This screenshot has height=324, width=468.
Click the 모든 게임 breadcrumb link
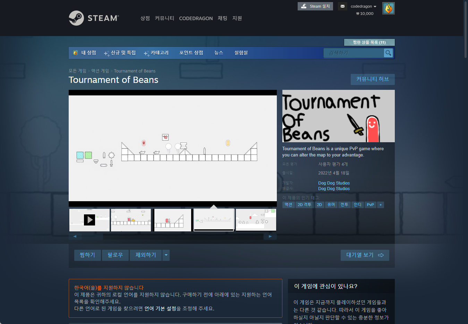tap(77, 71)
